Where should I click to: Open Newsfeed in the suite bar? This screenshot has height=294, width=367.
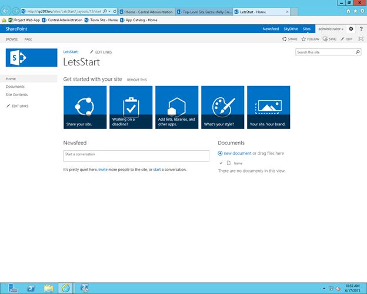[271, 29]
